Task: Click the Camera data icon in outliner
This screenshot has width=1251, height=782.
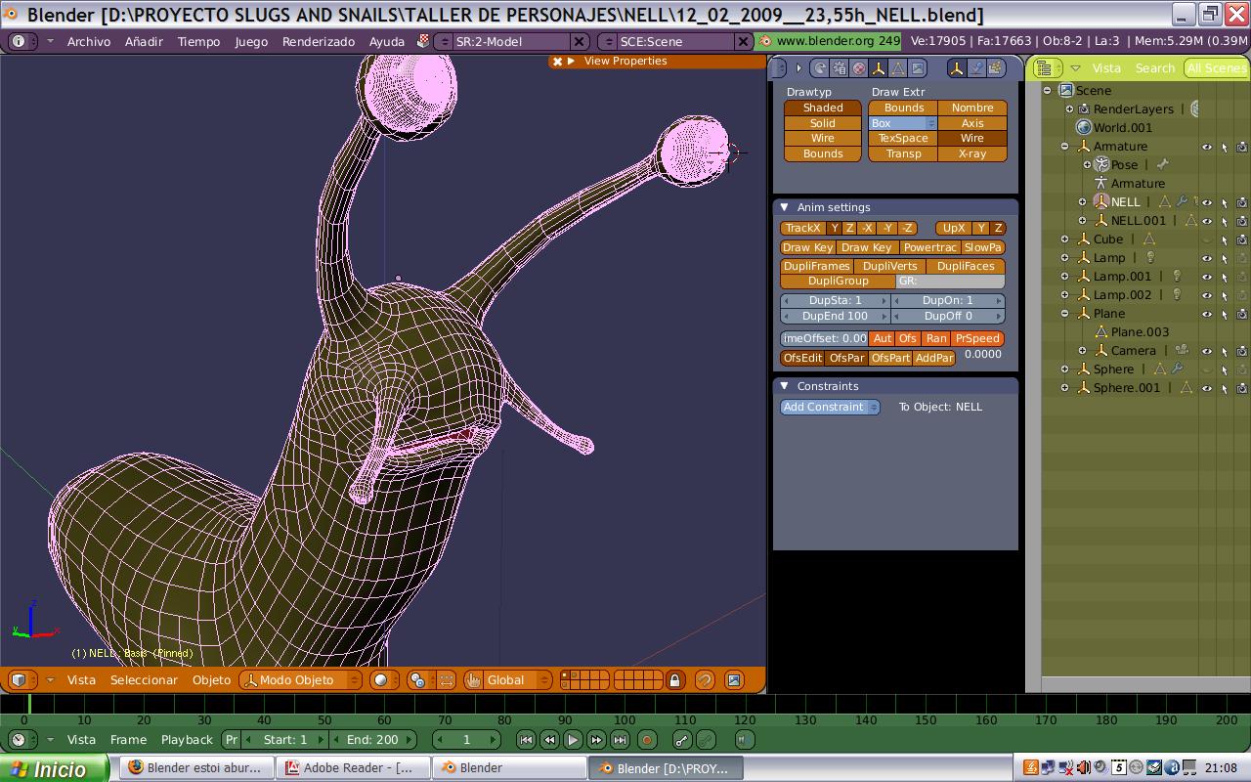Action: tap(1182, 351)
